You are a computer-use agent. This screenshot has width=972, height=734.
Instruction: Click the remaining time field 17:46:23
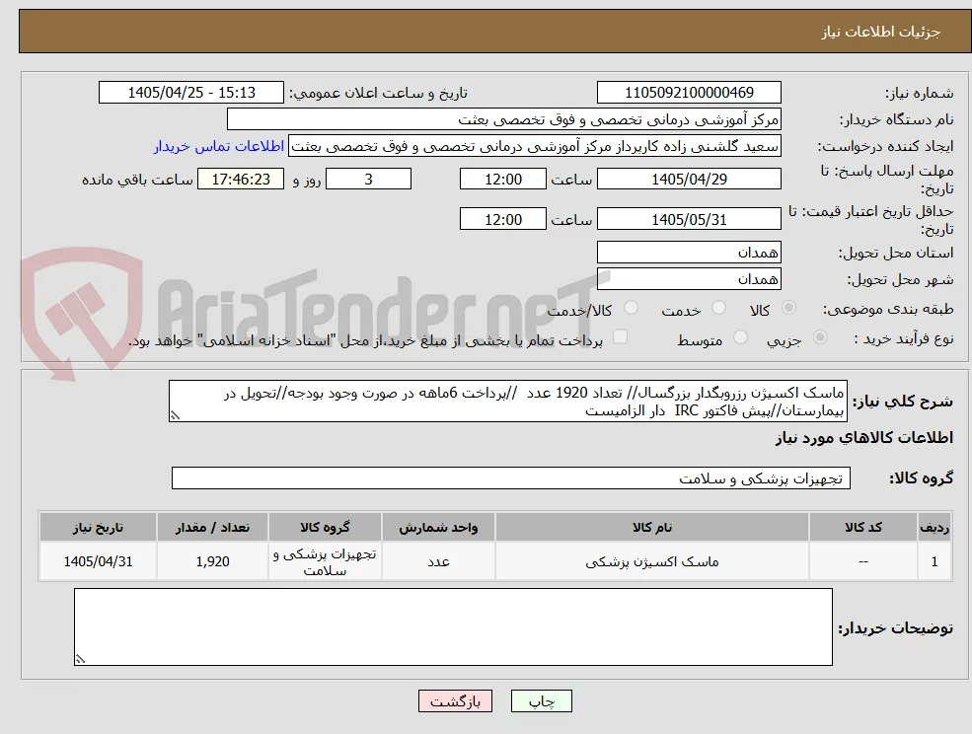click(x=241, y=180)
